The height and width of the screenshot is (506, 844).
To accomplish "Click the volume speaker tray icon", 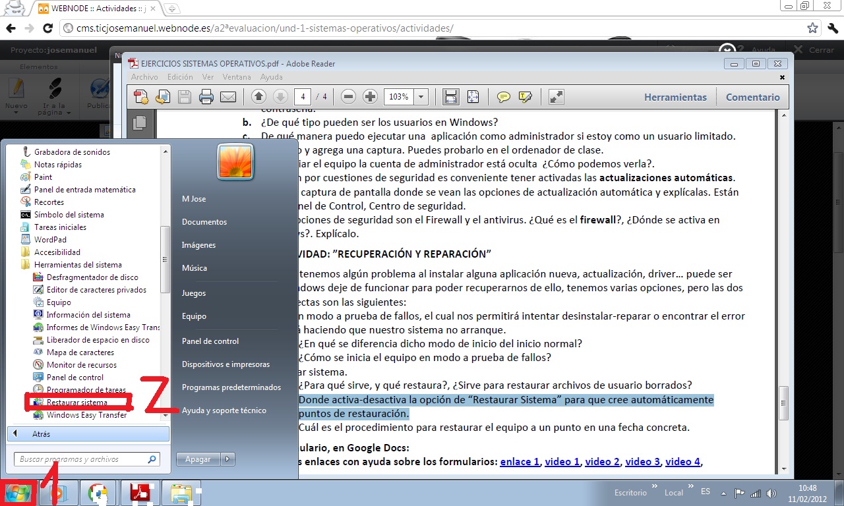I will pyautogui.click(x=771, y=493).
